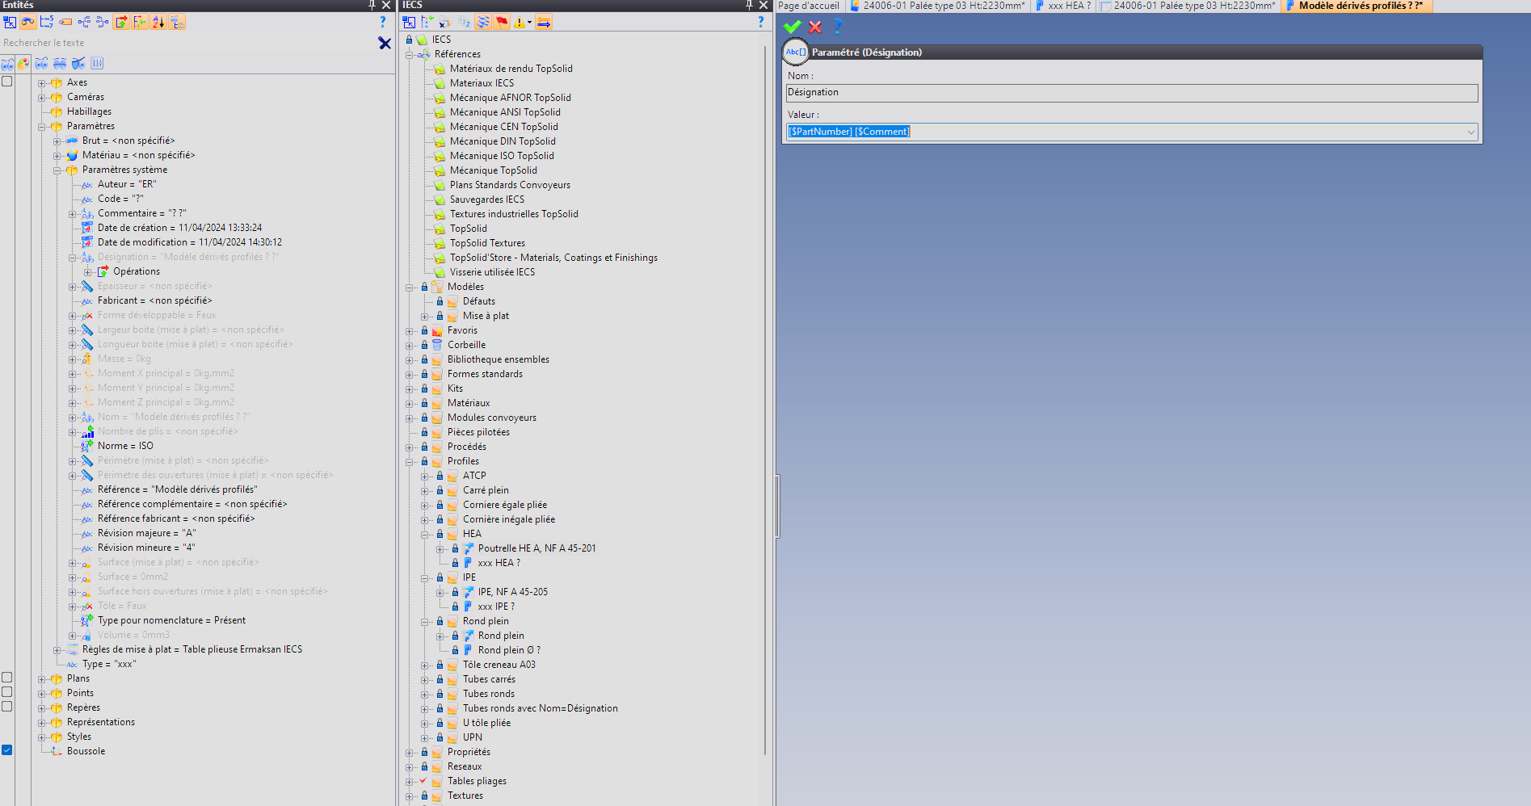The width and height of the screenshot is (1531, 806).
Task: Toggle the visibility checkbox for Repères
Action: [x=6, y=707]
